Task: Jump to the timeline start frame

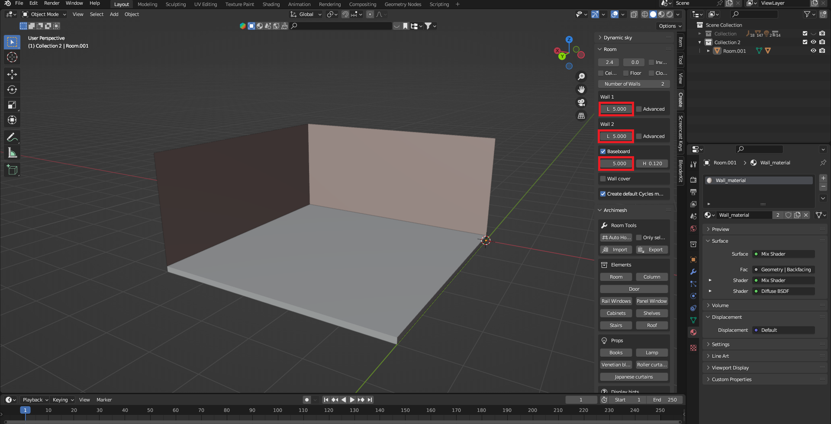Action: (326, 400)
